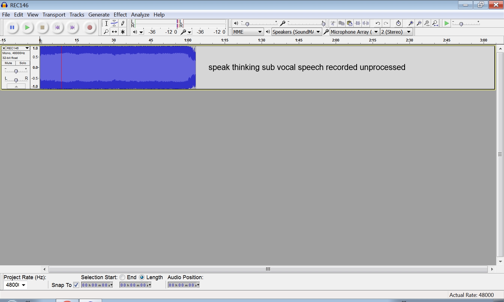Click the Zoom In magnifier
The width and height of the screenshot is (504, 302).
(x=411, y=23)
